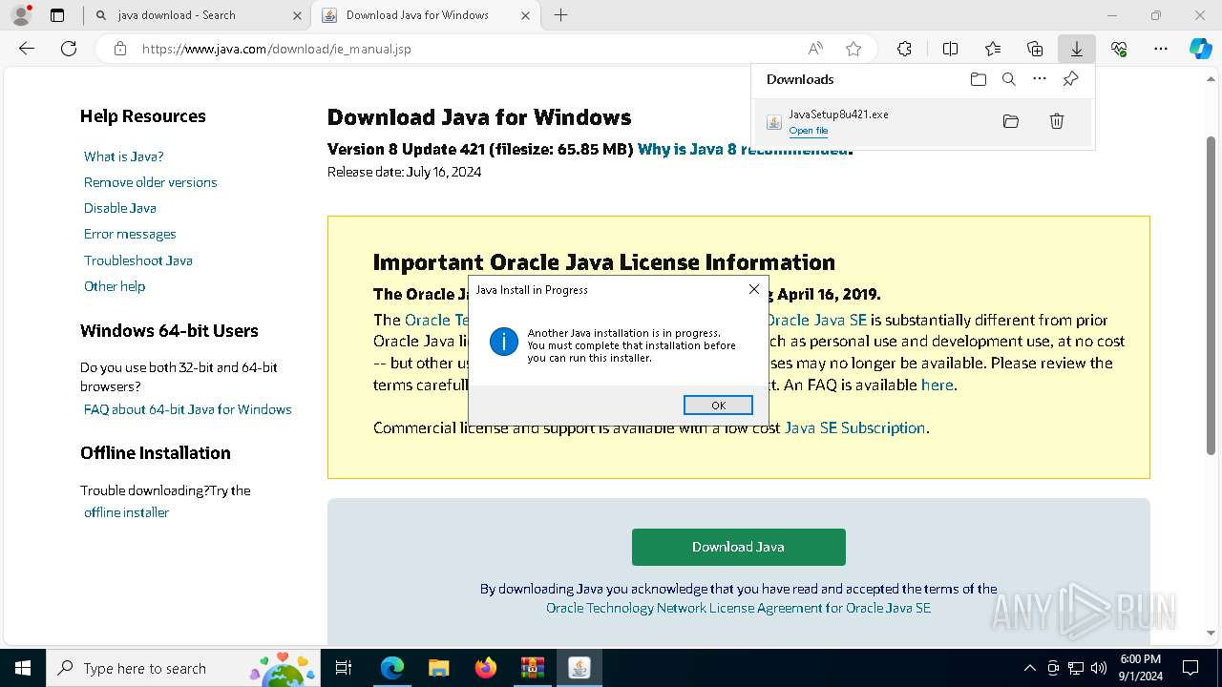Open more options in Downloads panel
Image resolution: width=1222 pixels, height=687 pixels.
(1040, 79)
